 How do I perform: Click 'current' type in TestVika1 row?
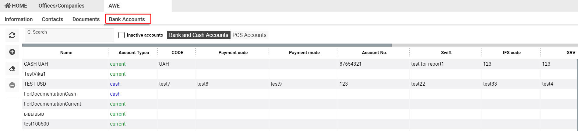click(x=118, y=74)
